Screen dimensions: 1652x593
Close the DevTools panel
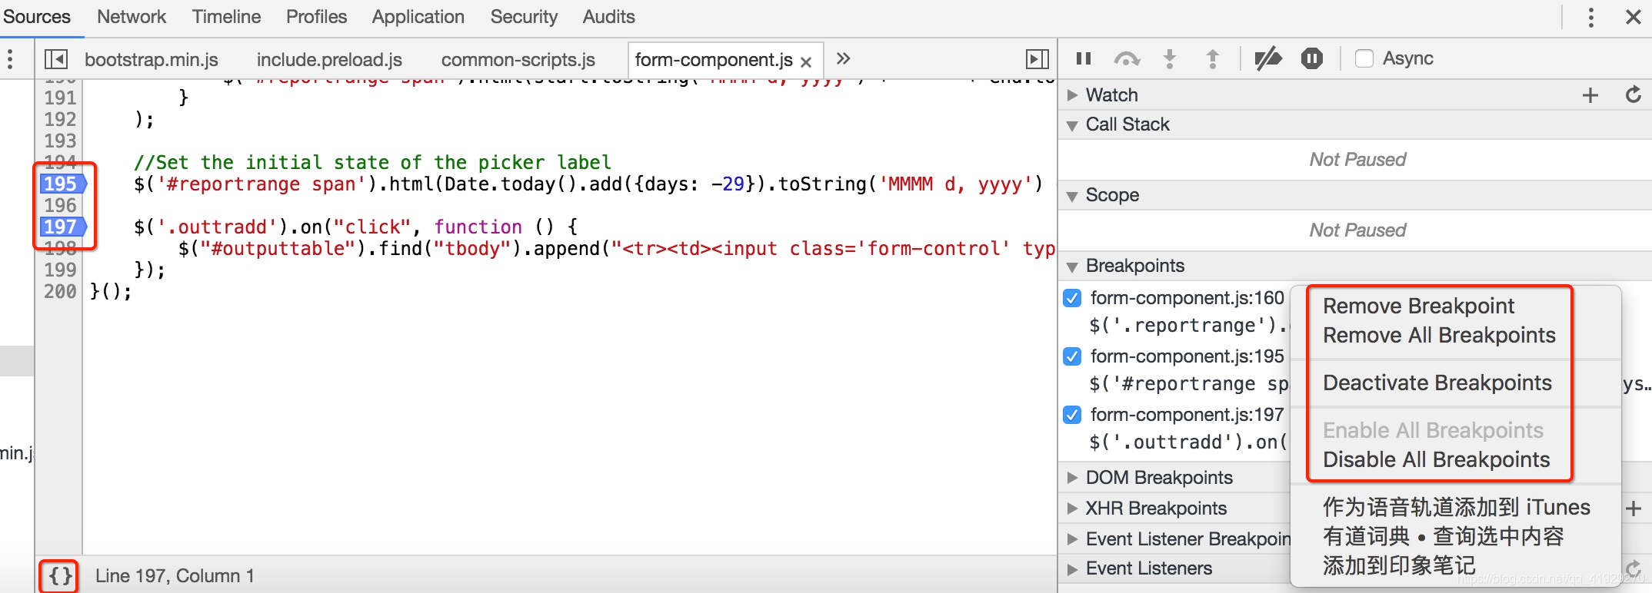click(1634, 17)
